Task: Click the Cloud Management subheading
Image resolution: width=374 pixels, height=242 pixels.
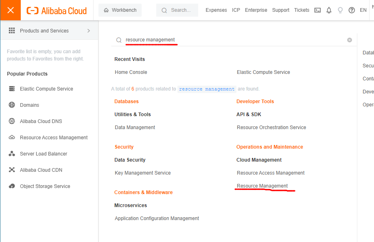Action: coord(259,160)
